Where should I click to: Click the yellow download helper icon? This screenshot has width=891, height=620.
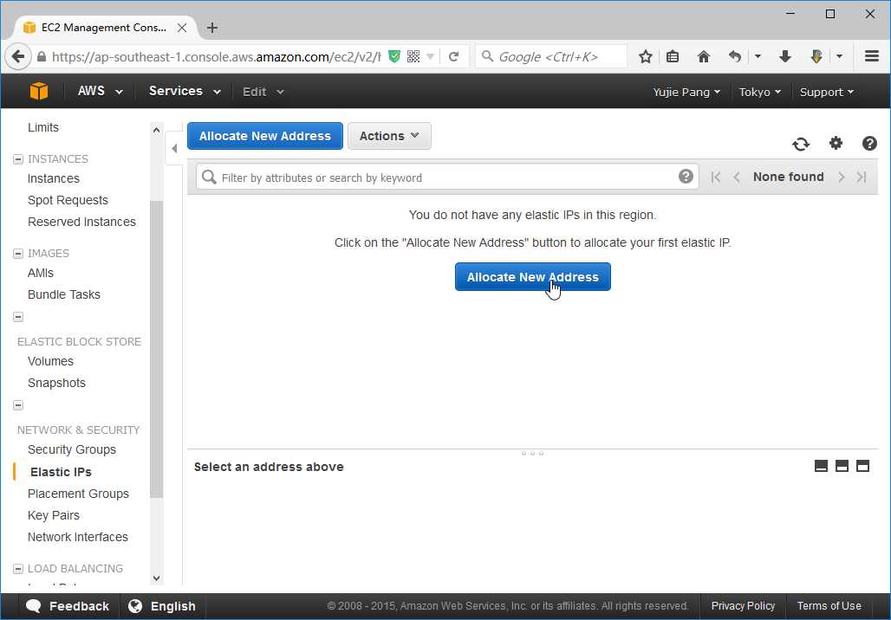[816, 57]
